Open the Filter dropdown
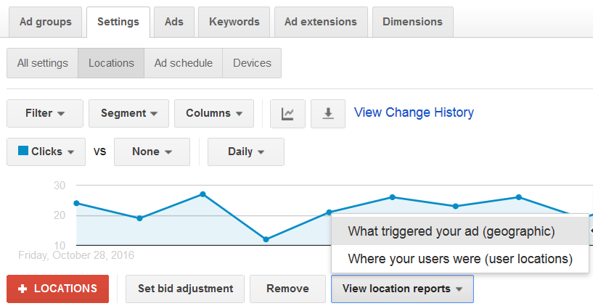 45,114
